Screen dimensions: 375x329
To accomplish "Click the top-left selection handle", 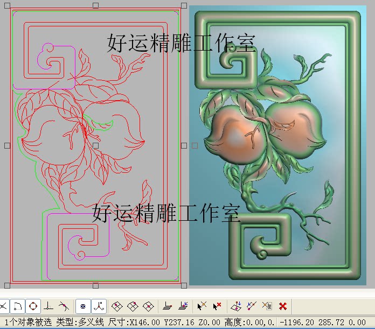I will pos(8,5).
